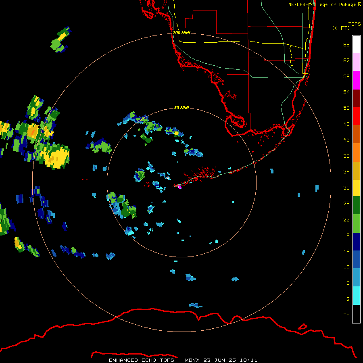Click the legend value 62
This screenshot has height=363, width=363.
(346, 60)
